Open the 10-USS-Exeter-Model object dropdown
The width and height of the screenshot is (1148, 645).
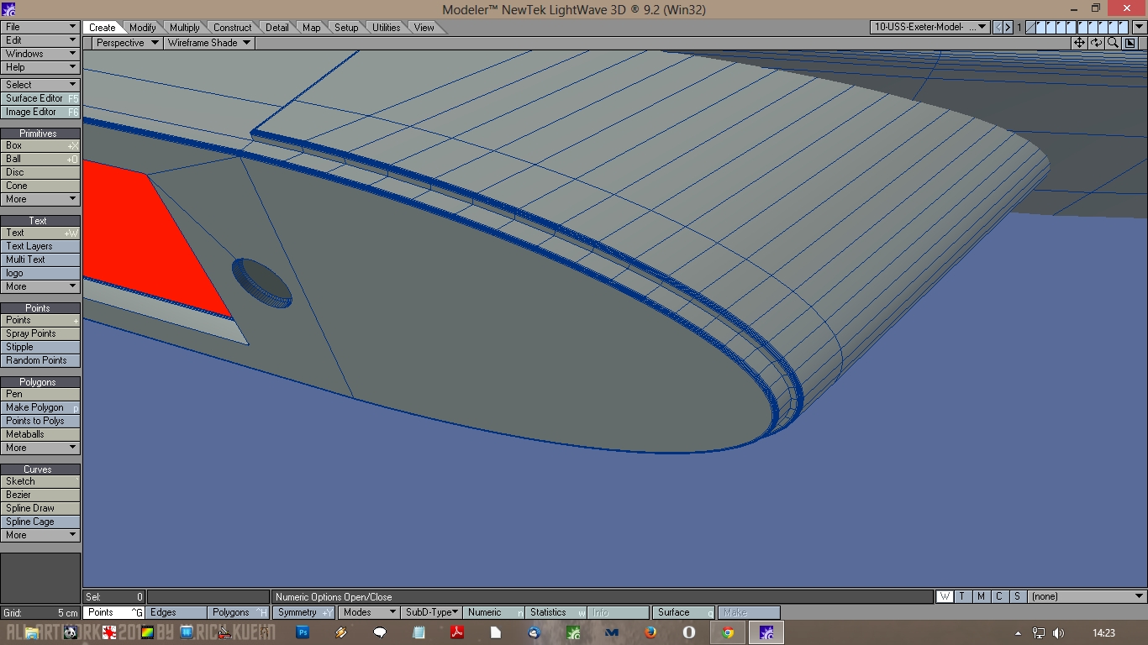929,28
